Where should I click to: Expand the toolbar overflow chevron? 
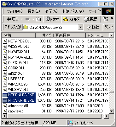click(112, 18)
